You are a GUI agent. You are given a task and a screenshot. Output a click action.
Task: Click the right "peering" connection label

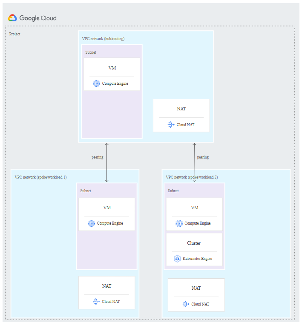pos(203,157)
